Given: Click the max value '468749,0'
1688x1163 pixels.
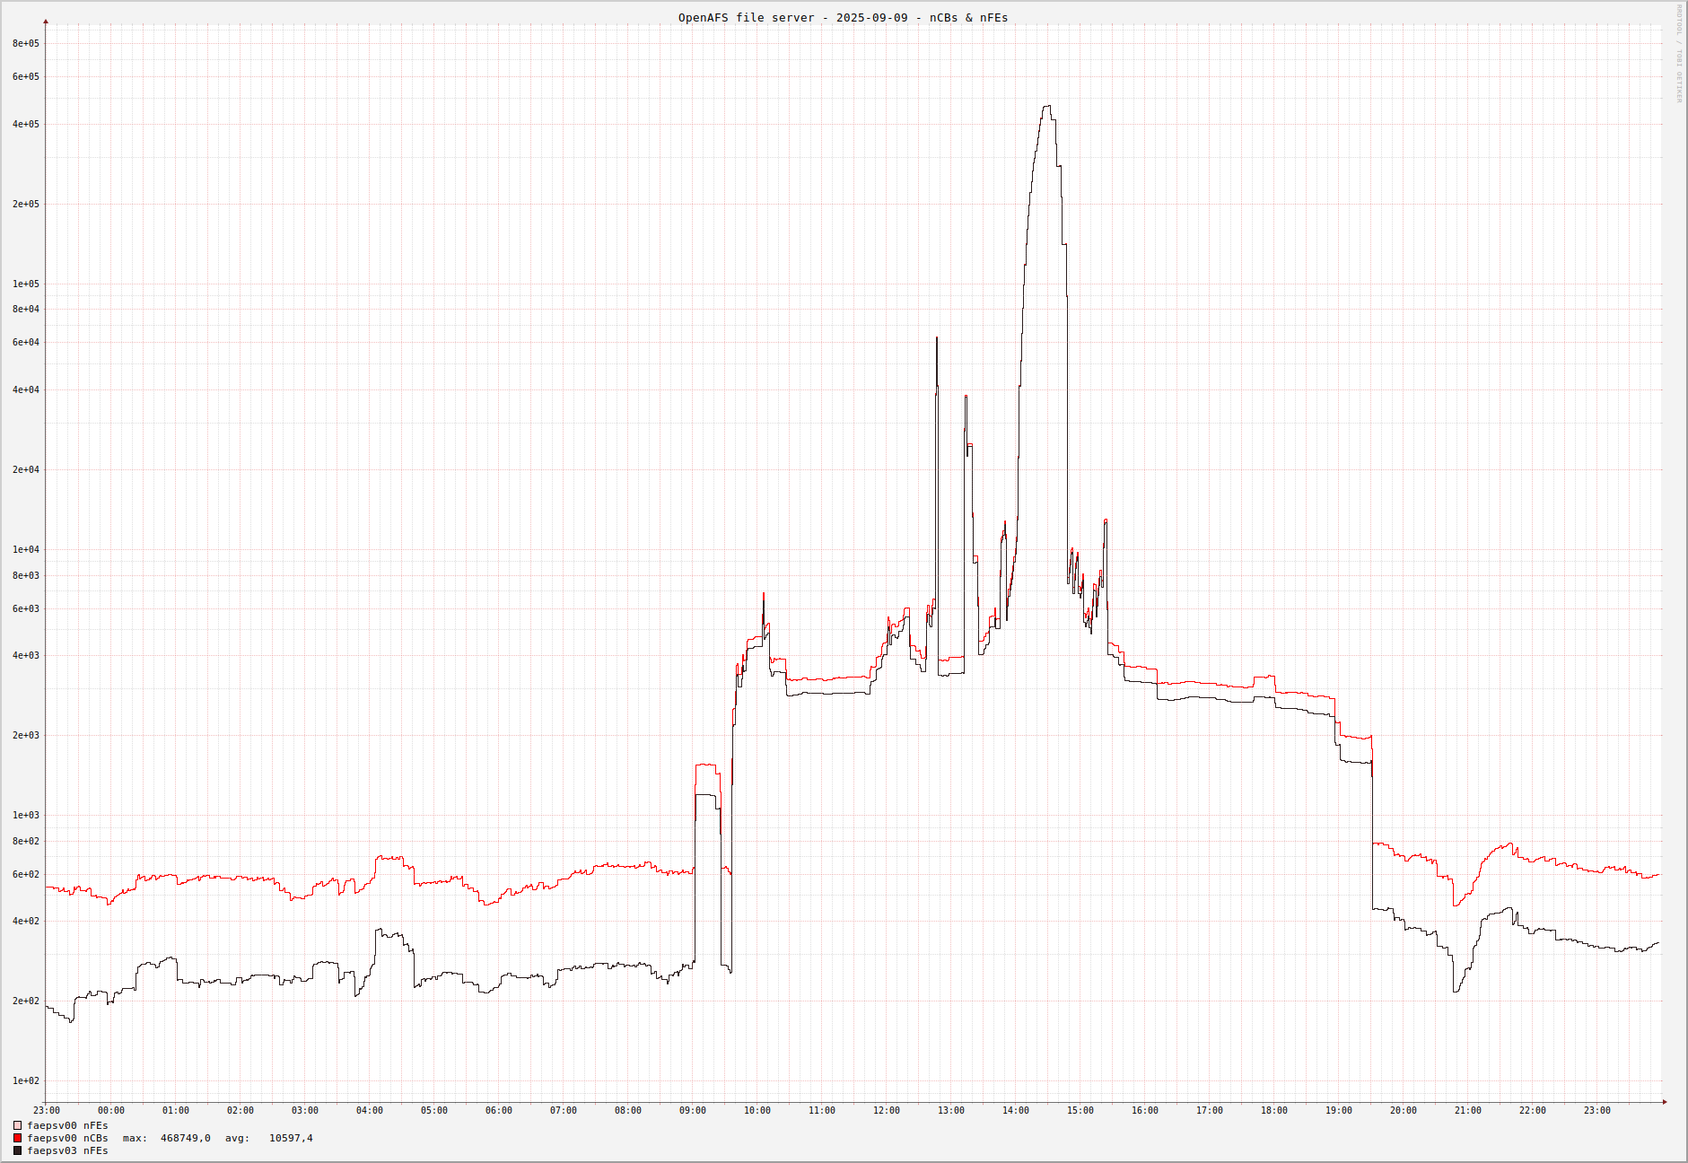Looking at the screenshot, I should coord(186,1138).
